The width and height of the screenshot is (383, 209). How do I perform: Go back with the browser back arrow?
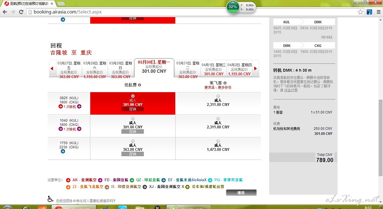5,12
